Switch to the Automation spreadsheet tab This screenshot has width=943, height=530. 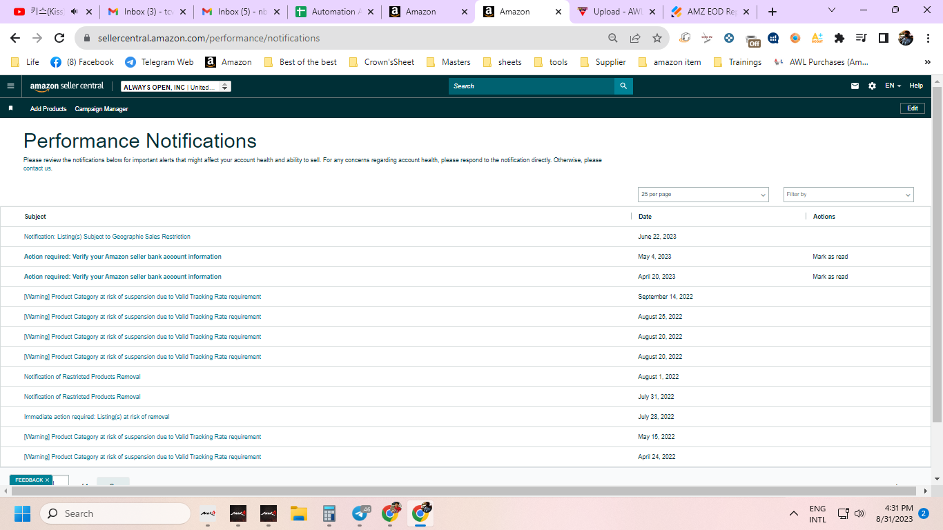(333, 12)
